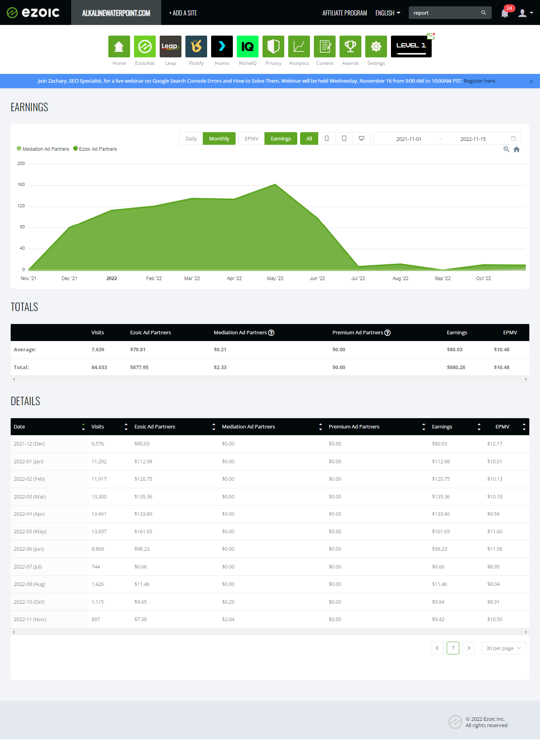
Task: Click the $880.28 total earnings value
Action: tap(456, 368)
